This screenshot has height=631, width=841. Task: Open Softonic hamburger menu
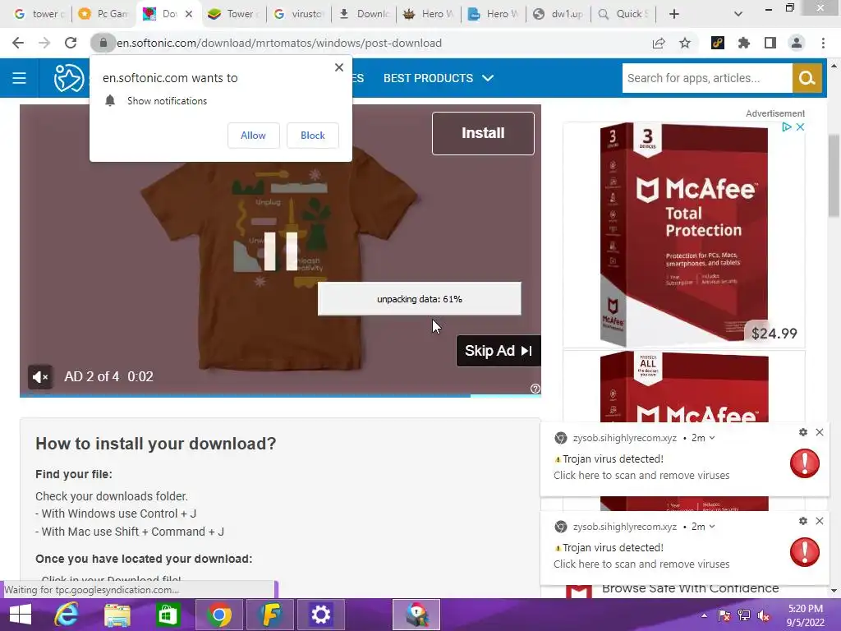[20, 78]
